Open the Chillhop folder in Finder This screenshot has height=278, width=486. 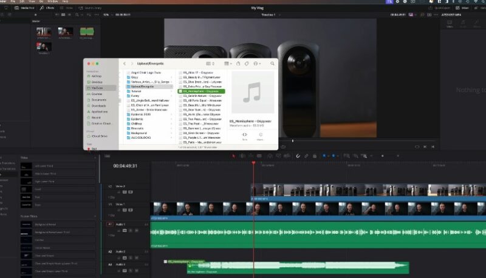[149, 124]
